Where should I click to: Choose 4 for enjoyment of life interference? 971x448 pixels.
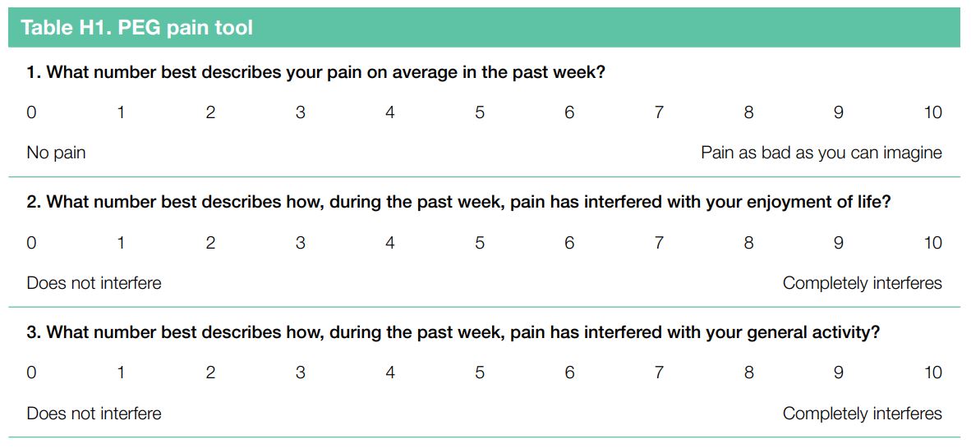click(x=390, y=243)
